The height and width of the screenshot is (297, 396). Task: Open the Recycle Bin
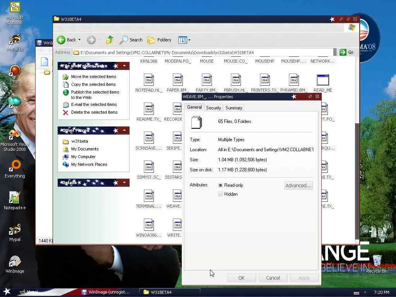(377, 264)
